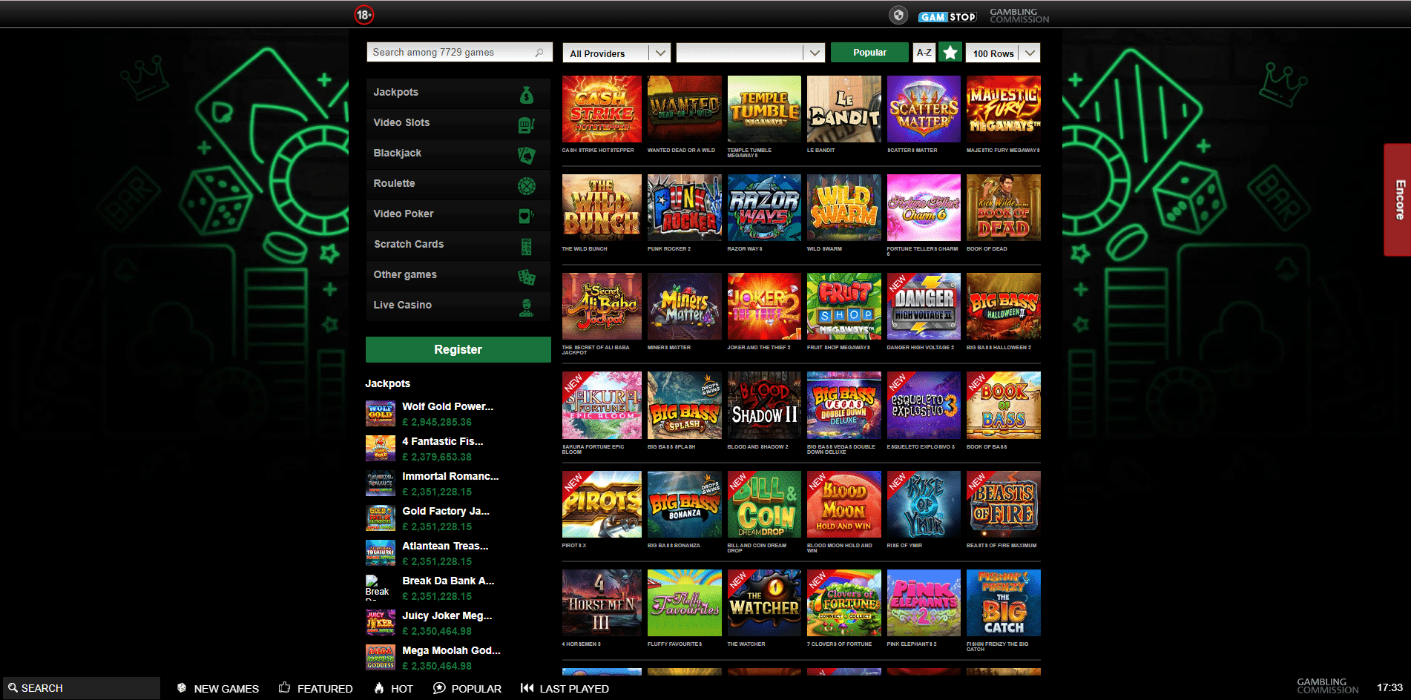This screenshot has width=1411, height=700.
Task: Launch The Watcher game thumbnail
Action: click(764, 603)
